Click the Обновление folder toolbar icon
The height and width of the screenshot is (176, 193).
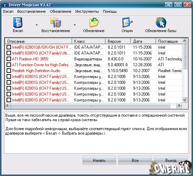(x=94, y=22)
